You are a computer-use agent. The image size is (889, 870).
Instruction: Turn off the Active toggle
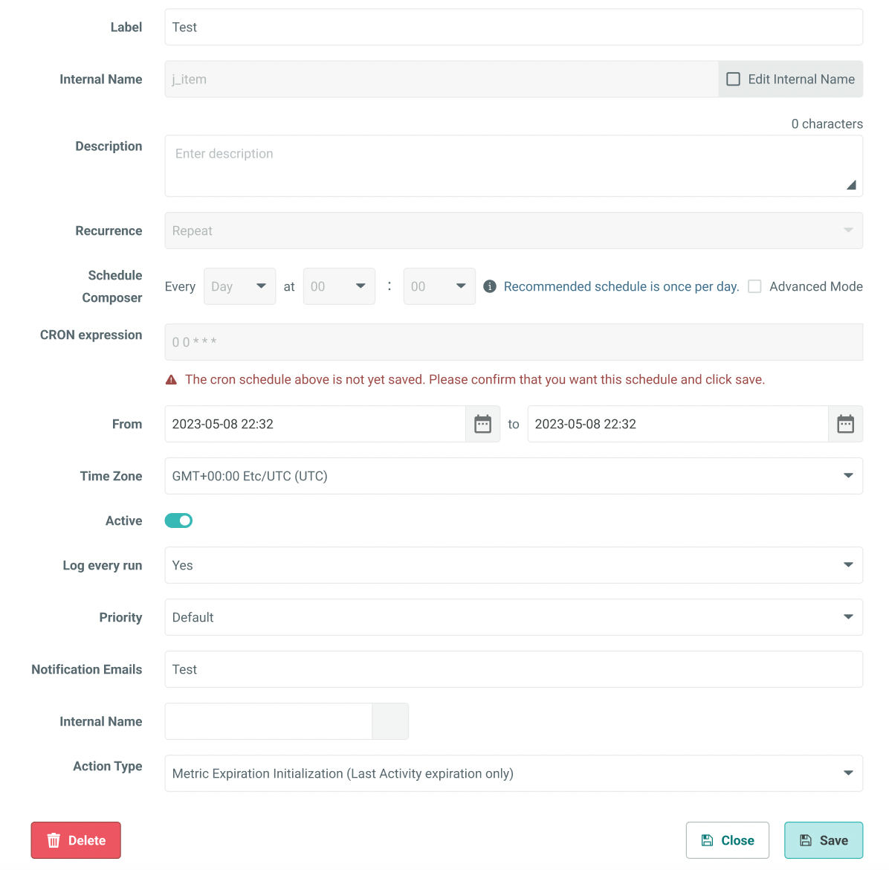coord(178,521)
